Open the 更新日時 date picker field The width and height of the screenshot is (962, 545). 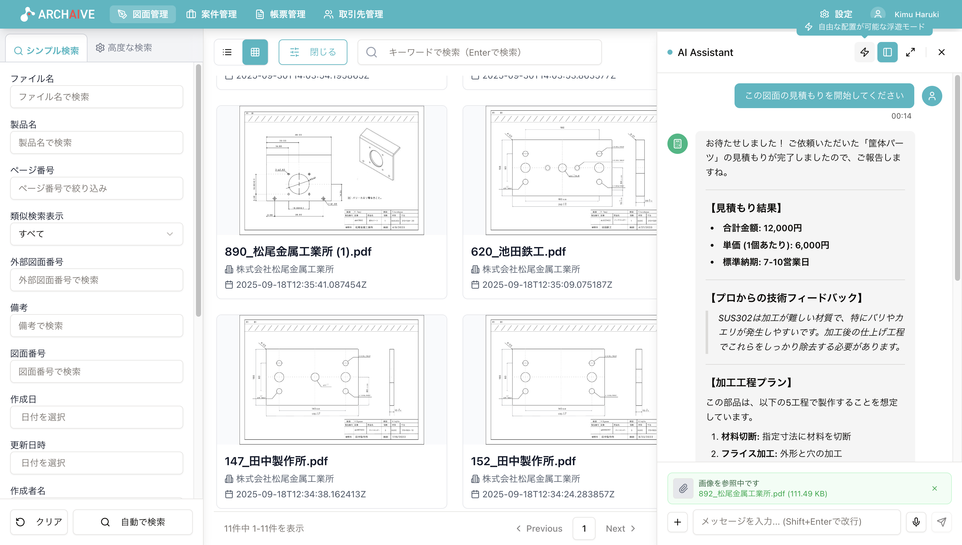[96, 463]
